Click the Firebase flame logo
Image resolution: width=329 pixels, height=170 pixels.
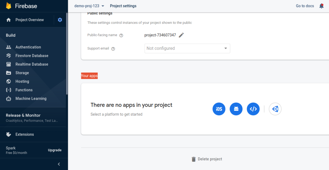tap(8, 6)
